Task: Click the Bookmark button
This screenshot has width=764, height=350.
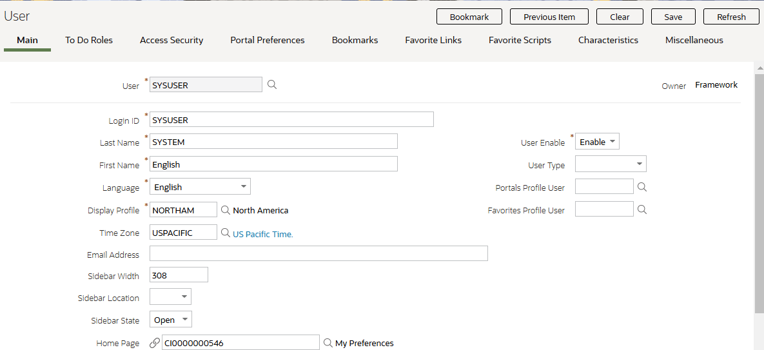Action: click(x=469, y=17)
